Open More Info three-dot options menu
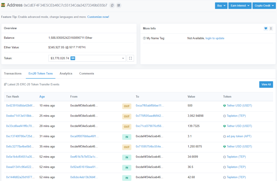This screenshot has width=277, height=181. click(x=271, y=28)
